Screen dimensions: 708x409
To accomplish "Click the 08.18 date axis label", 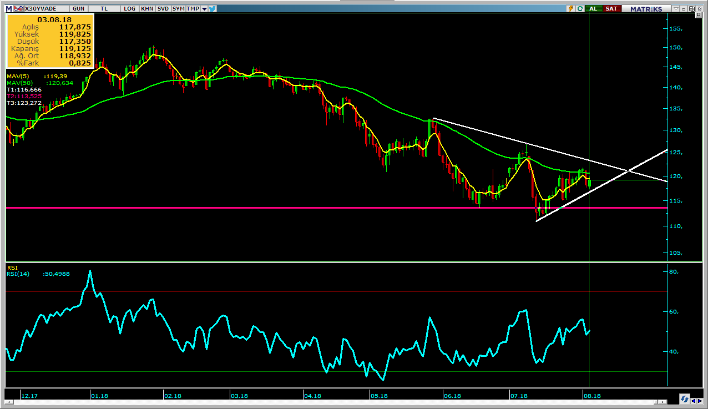I will point(592,396).
